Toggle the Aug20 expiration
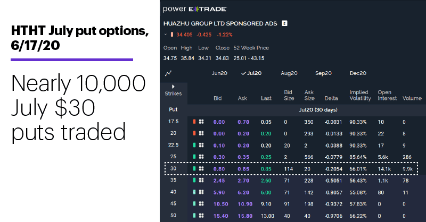This screenshot has height=222, width=426. click(x=289, y=73)
